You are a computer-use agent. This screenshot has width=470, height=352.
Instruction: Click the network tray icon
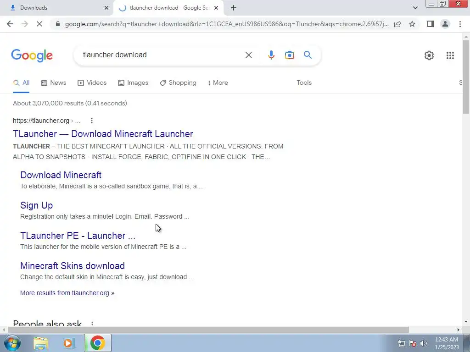(x=401, y=343)
